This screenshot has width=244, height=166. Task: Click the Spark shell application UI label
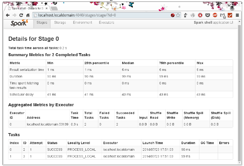tap(213, 23)
